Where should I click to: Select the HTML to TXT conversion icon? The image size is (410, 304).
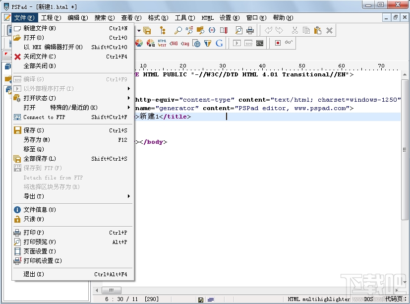[x=162, y=44]
